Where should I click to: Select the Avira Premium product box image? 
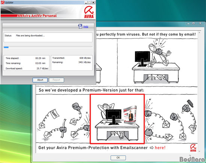click(130, 115)
